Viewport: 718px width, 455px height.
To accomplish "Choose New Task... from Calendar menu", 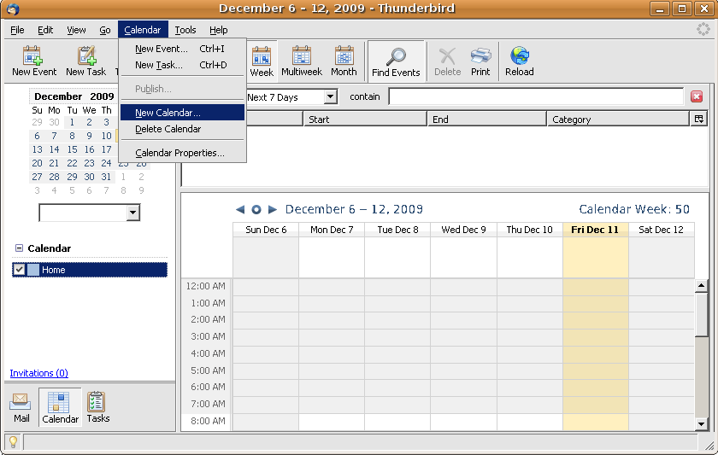I will (x=182, y=65).
